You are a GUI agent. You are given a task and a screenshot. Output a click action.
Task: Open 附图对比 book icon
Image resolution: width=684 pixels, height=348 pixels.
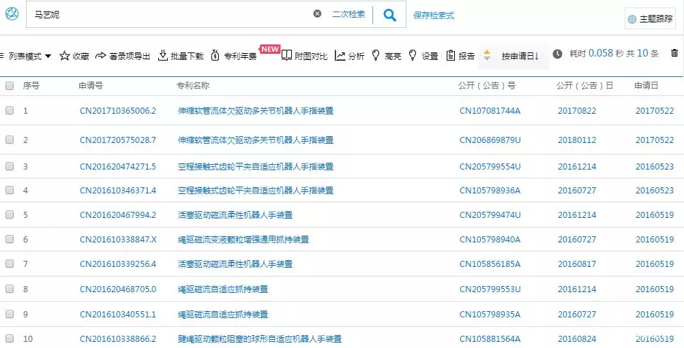coord(286,55)
